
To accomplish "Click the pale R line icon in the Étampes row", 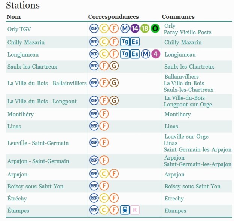I will pos(135,210).
